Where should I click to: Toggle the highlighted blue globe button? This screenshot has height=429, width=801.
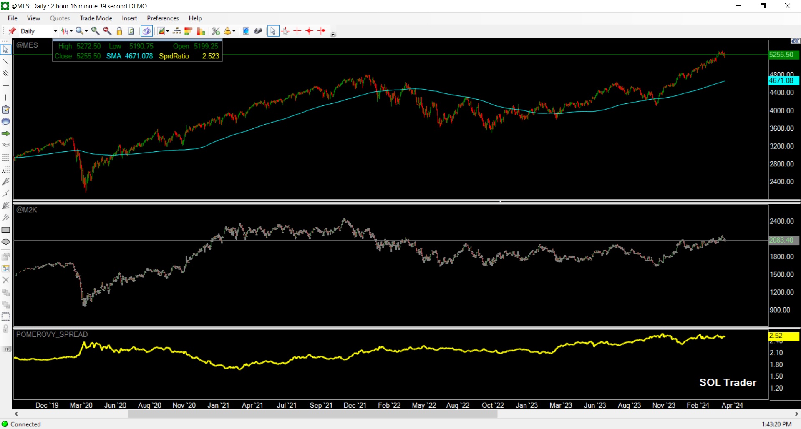coord(146,31)
